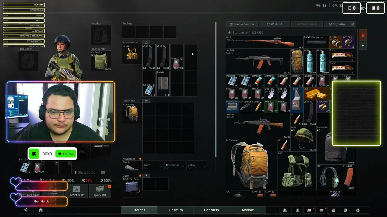Click the pin icon next to Case
The image size is (387, 217).
[x=146, y=175]
